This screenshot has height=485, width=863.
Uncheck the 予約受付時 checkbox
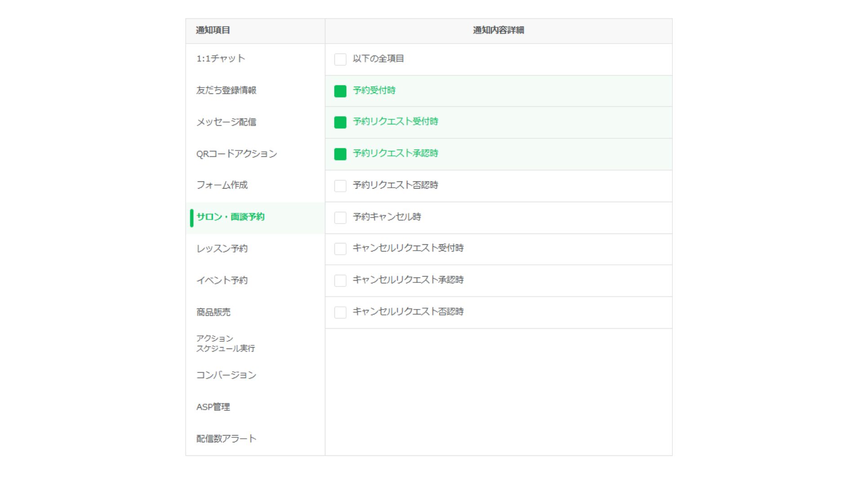tap(340, 91)
